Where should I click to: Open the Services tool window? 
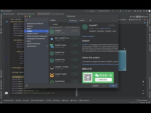point(74,100)
